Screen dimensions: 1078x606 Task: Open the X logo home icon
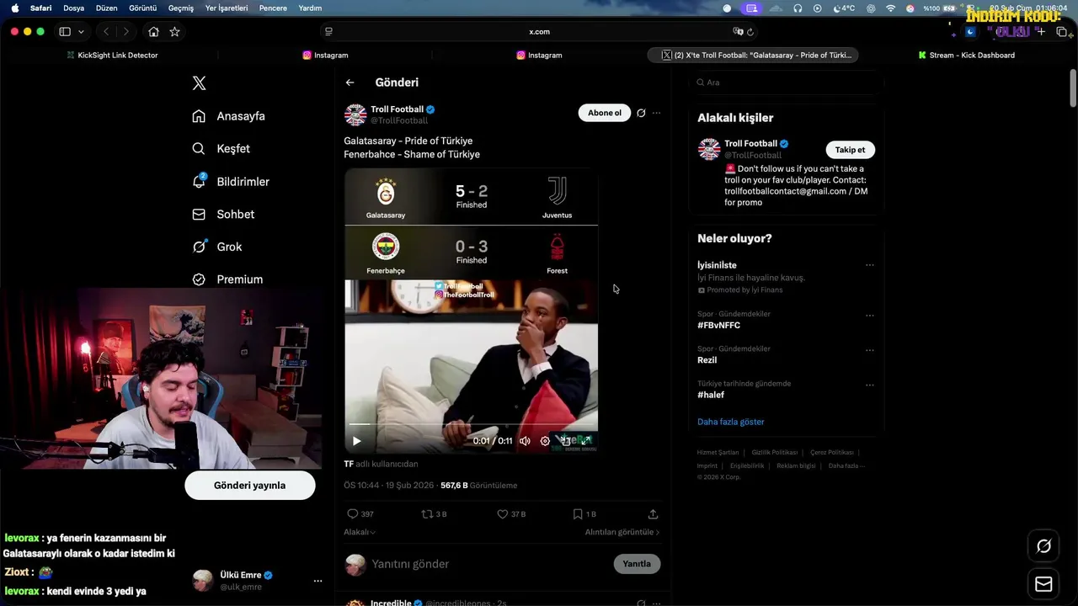(x=199, y=82)
